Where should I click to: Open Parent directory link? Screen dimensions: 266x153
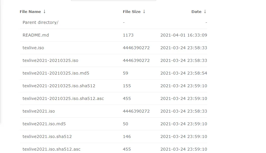(41, 22)
